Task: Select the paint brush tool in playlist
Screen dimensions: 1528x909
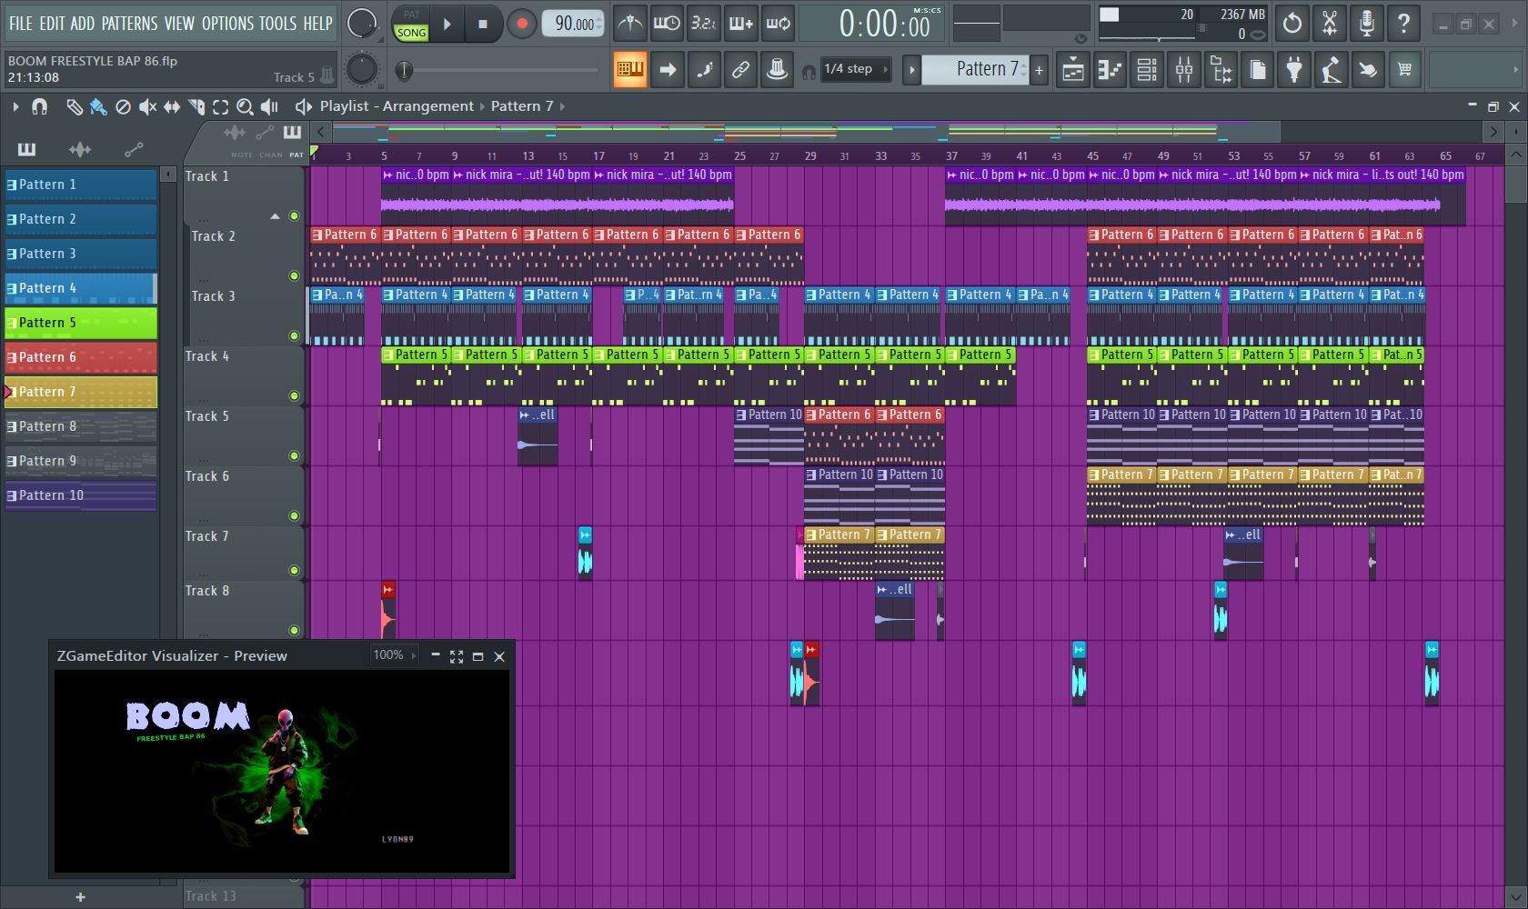Action: [x=98, y=107]
